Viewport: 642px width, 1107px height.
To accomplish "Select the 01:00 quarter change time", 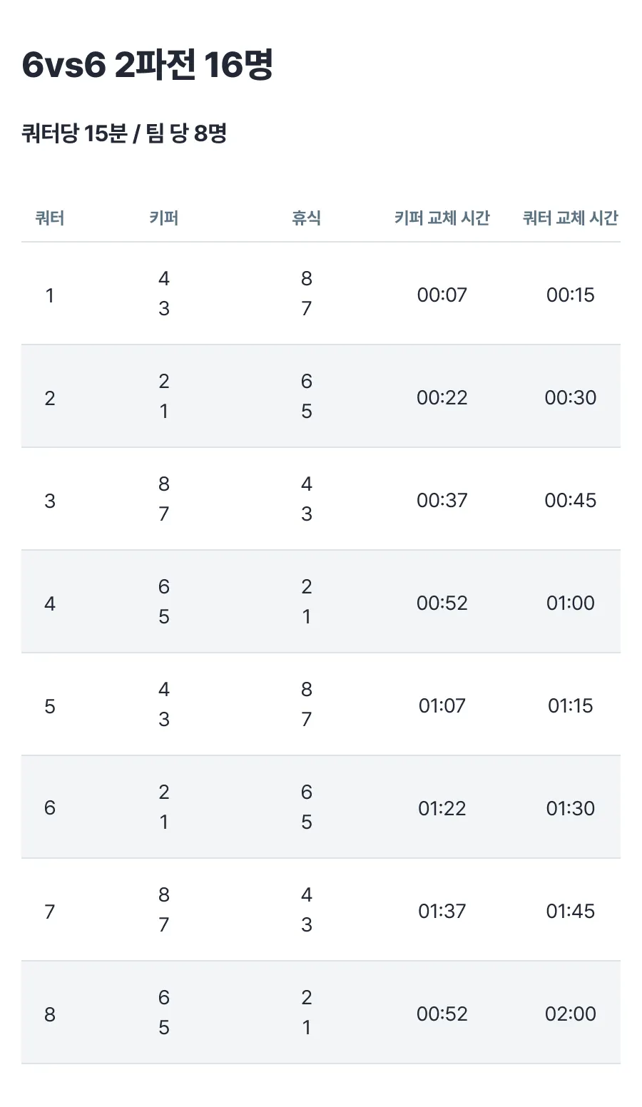I will (571, 603).
